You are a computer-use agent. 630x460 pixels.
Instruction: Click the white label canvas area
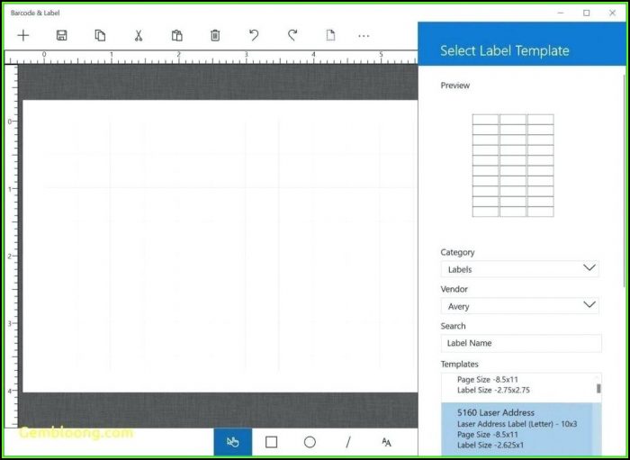[x=220, y=246]
